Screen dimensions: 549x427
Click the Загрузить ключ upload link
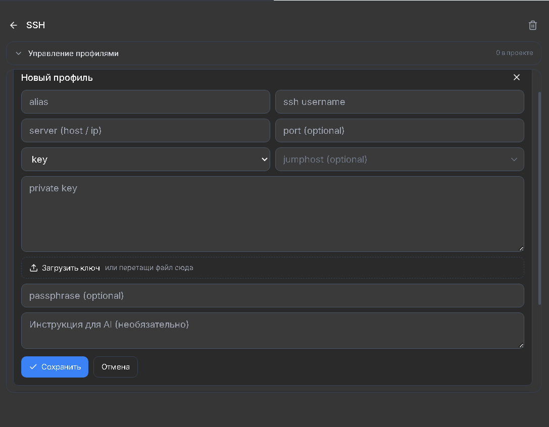coord(71,268)
